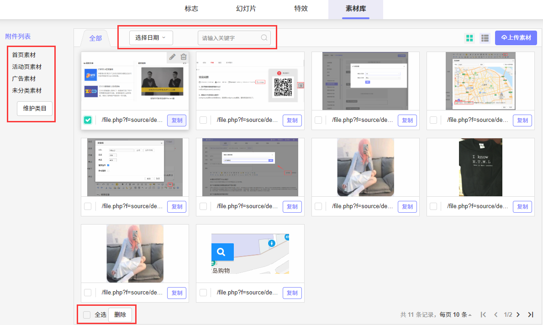Jump to last page of materials
Screen dimensions: 543x325
530,315
